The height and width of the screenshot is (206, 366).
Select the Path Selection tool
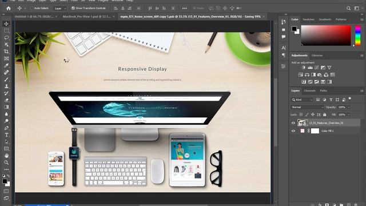click(x=6, y=142)
